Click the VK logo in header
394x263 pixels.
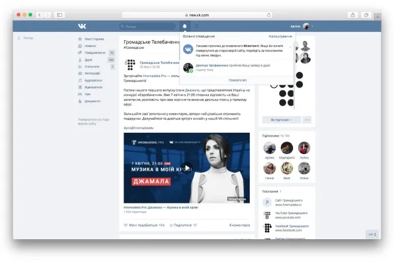[x=82, y=26]
